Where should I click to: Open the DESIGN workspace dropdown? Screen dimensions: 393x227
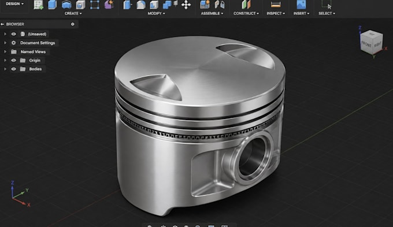[x=14, y=4]
